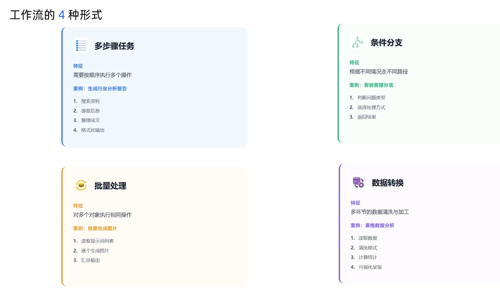Click step 整理成文
500x288 pixels.
coord(91,120)
